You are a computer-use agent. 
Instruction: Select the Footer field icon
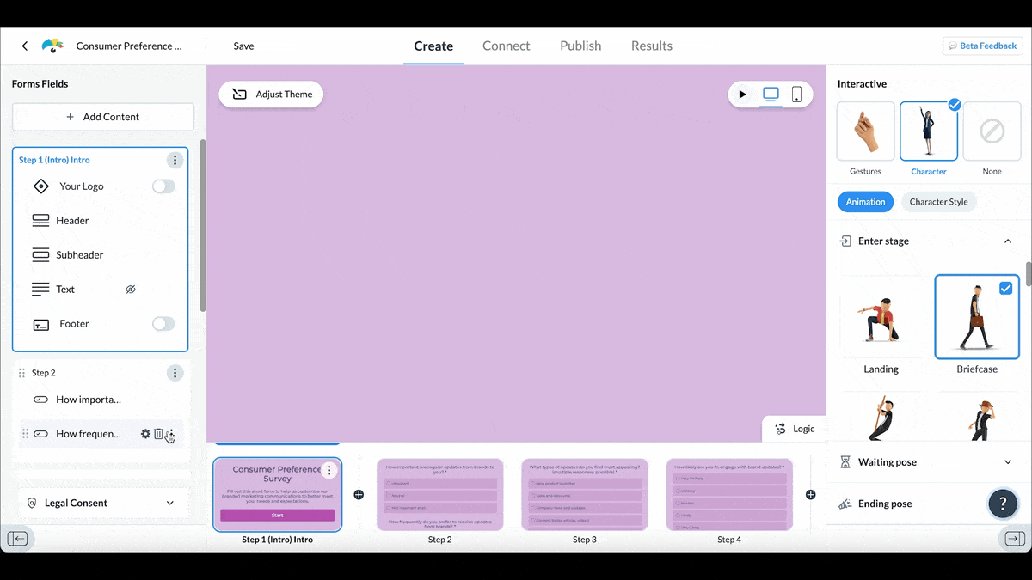40,325
